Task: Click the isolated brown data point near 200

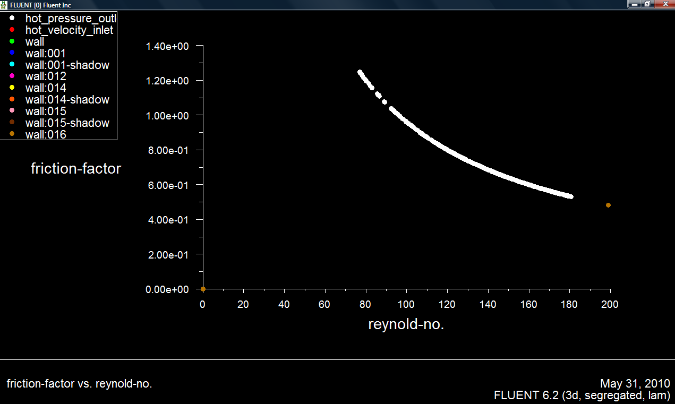Action: (608, 205)
